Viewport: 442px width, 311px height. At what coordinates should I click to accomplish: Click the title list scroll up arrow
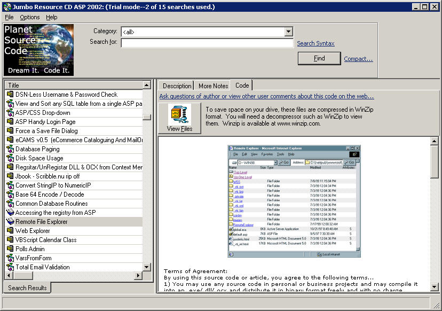pos(147,85)
